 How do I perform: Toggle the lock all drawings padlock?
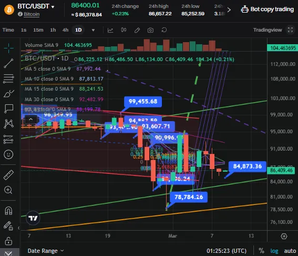[x=8, y=241]
